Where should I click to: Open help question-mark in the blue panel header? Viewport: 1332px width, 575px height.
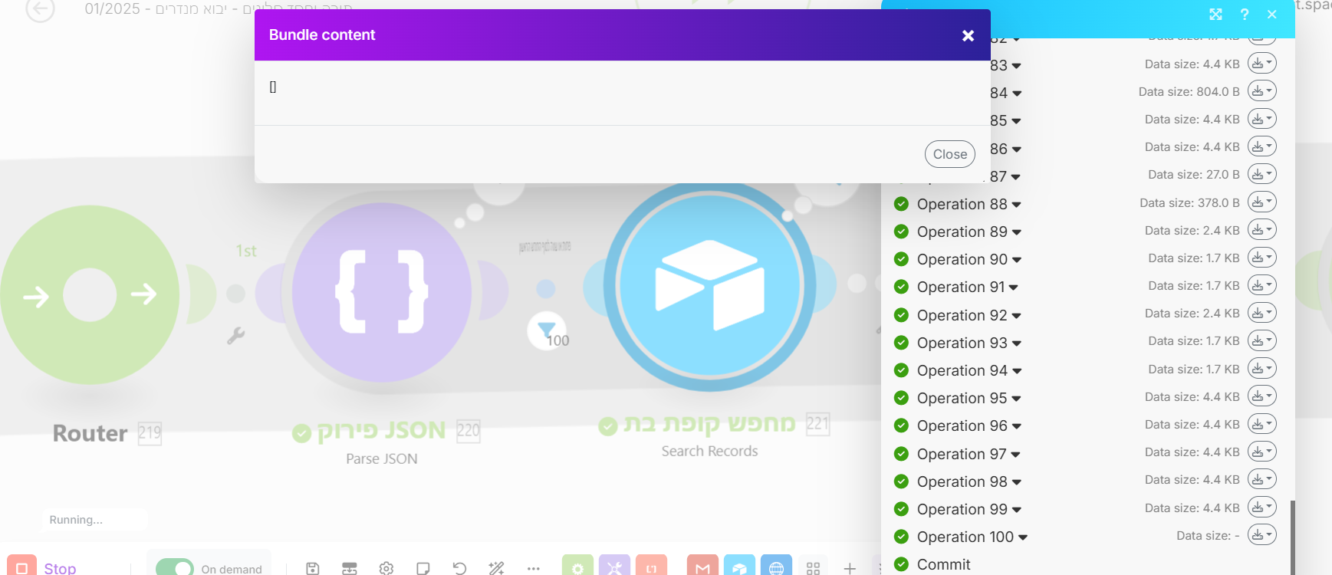click(1245, 15)
